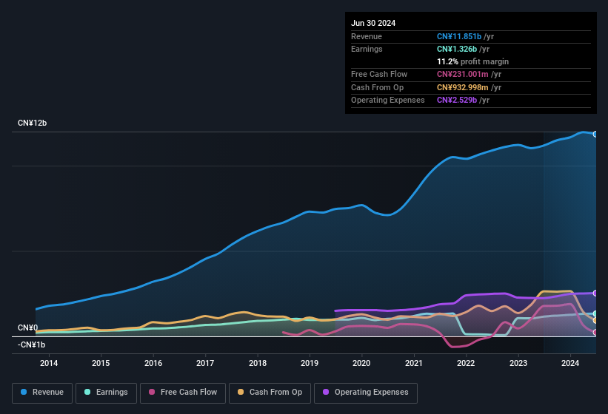Click the Cash From Op label in tooltip

(377, 87)
